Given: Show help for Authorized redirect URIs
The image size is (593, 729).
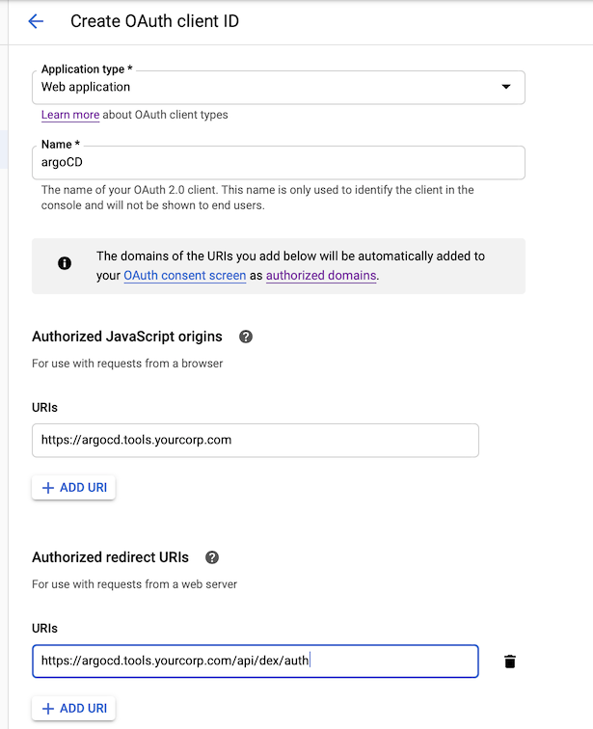Looking at the screenshot, I should pyautogui.click(x=212, y=557).
